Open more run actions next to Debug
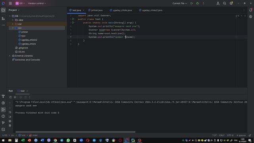This screenshot has height=143, width=254. (x=204, y=3)
